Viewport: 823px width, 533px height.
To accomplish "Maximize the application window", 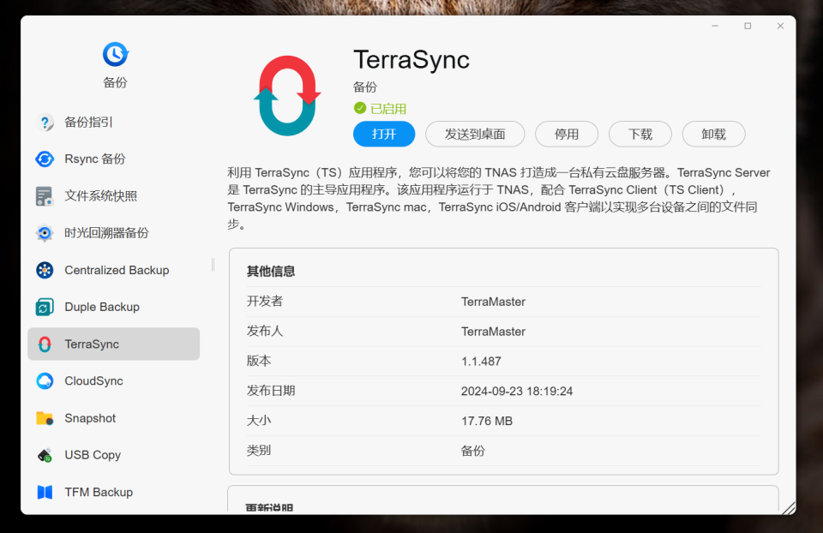I will coord(748,26).
